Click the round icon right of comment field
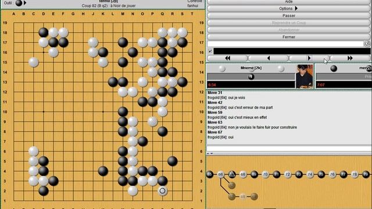 (x=367, y=44)
